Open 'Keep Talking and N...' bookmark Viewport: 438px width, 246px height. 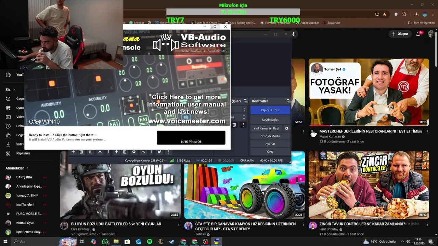click(x=240, y=23)
